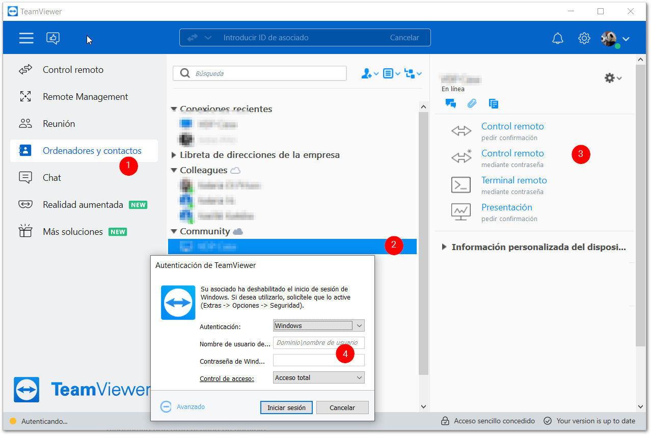The width and height of the screenshot is (651, 435).
Task: Open the list view options icon
Action: click(x=389, y=74)
